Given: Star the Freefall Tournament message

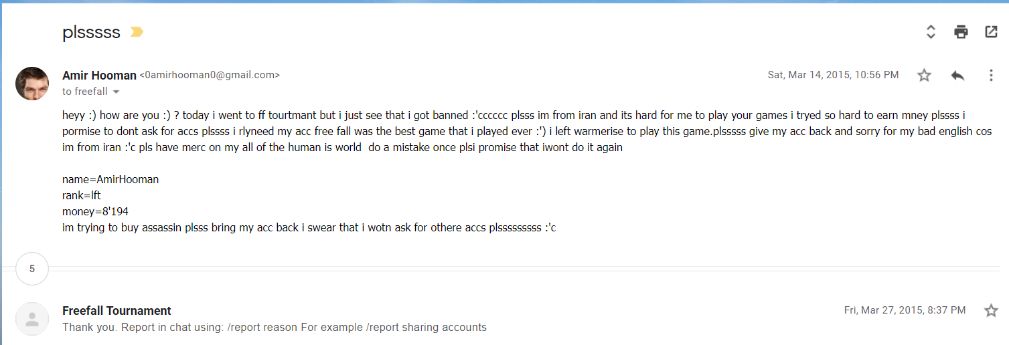Looking at the screenshot, I should 991,310.
